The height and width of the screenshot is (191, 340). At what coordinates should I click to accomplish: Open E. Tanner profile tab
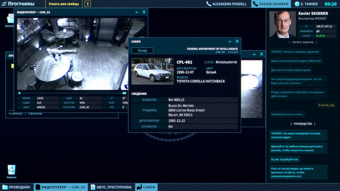point(306,4)
